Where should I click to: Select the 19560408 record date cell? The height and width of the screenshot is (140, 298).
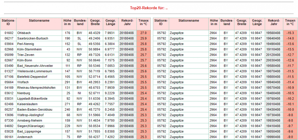click(x=273, y=33)
